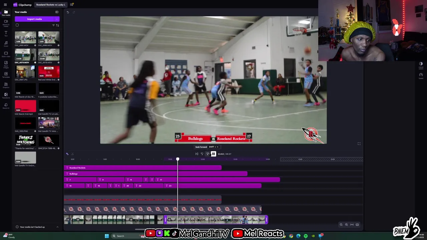Select the text clip labeled 17

pos(218,180)
